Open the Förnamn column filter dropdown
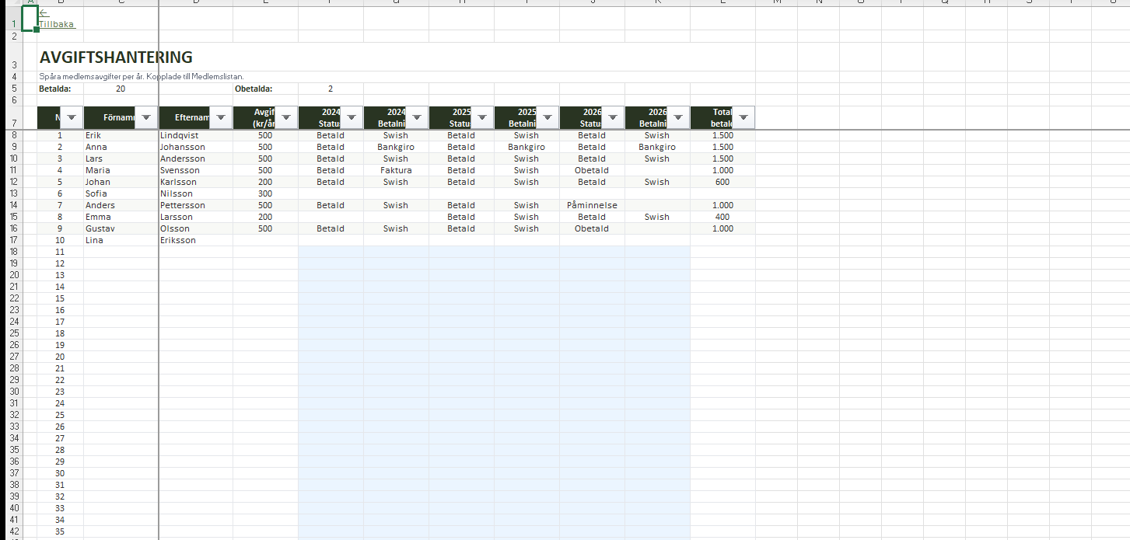1130x540 pixels. tap(144, 117)
